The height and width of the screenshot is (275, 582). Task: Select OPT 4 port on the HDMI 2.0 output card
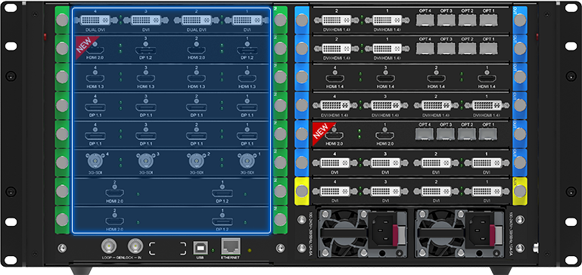425,134
